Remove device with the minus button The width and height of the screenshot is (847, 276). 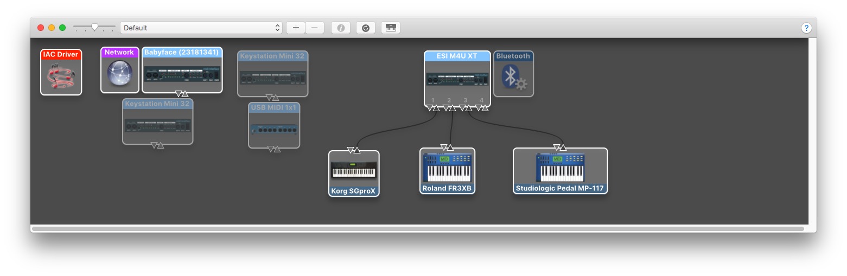(315, 28)
